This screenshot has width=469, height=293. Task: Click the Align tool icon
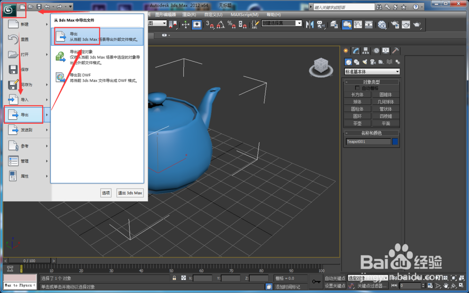point(321,24)
